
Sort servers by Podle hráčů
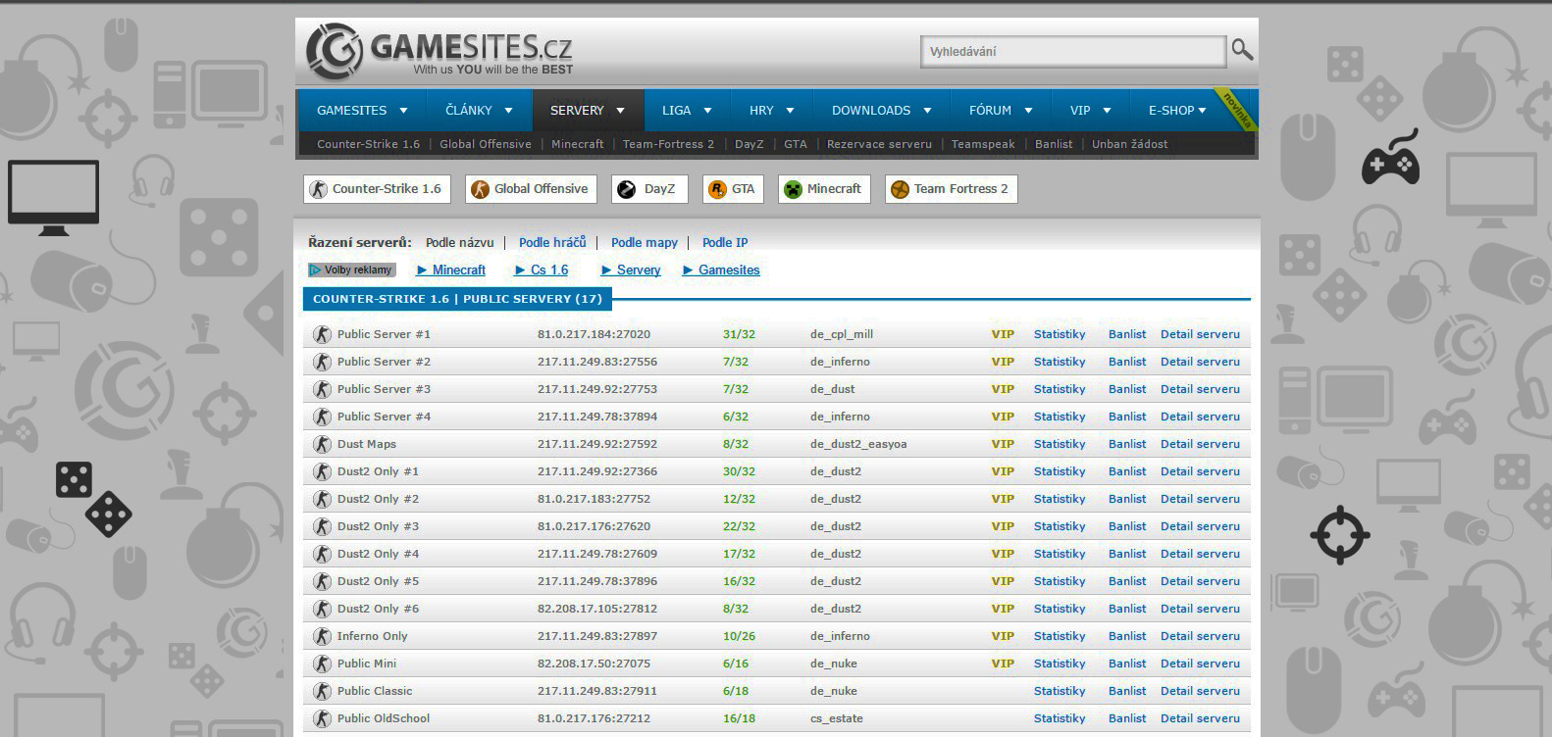tap(552, 242)
